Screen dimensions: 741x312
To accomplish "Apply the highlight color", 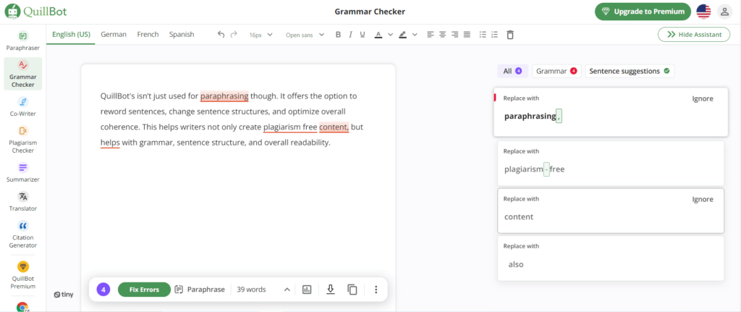I will click(x=402, y=35).
